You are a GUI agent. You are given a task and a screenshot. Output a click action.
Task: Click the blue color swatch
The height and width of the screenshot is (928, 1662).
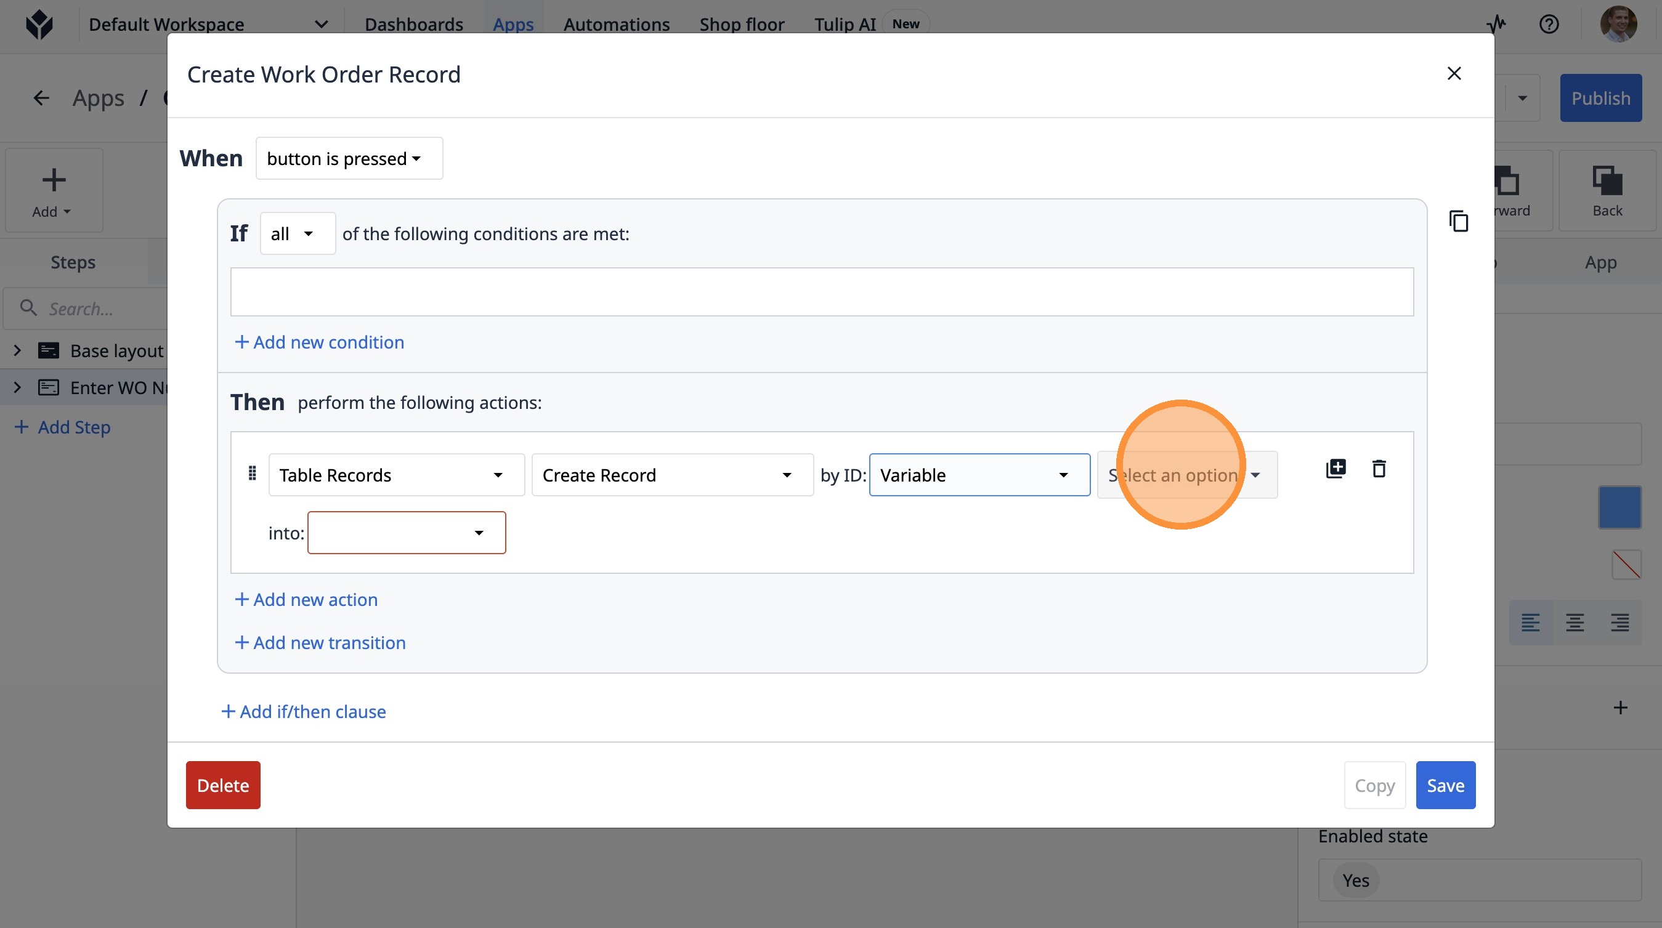(1619, 507)
